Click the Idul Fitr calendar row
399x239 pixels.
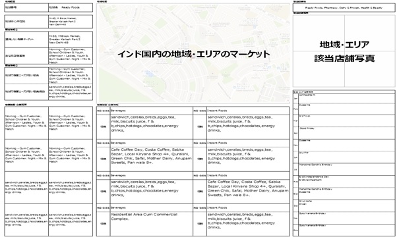click(346, 157)
